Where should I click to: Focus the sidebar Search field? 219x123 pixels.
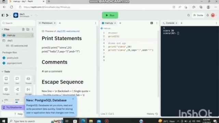pyautogui.click(x=18, y=23)
